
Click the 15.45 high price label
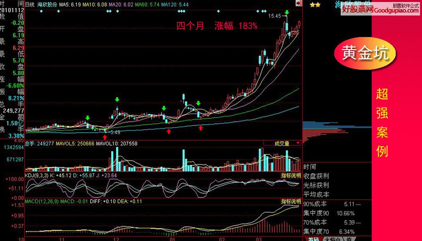(274, 16)
